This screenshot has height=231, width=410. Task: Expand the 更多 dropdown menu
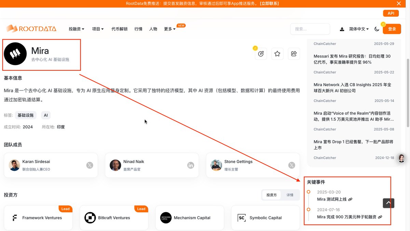170,29
